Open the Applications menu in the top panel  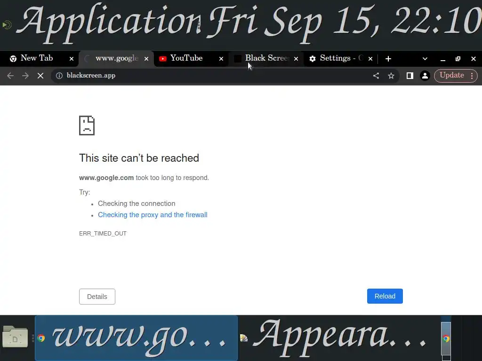[x=102, y=24]
